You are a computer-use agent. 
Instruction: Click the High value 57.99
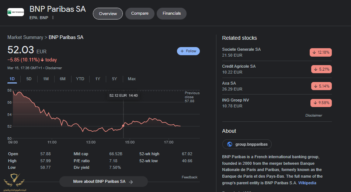[x=45, y=161]
